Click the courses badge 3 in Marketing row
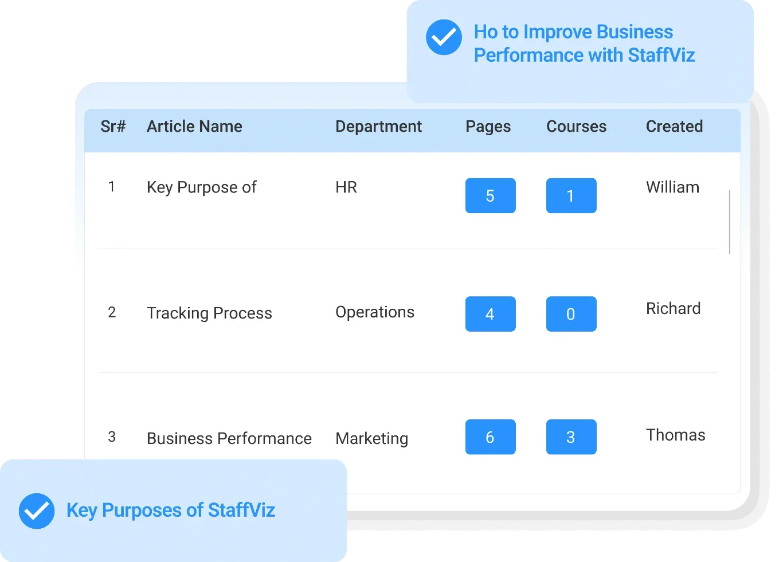The width and height of the screenshot is (783, 562). 571,437
